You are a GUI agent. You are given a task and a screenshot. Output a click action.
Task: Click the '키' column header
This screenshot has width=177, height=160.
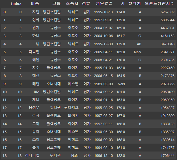(x=123, y=3)
